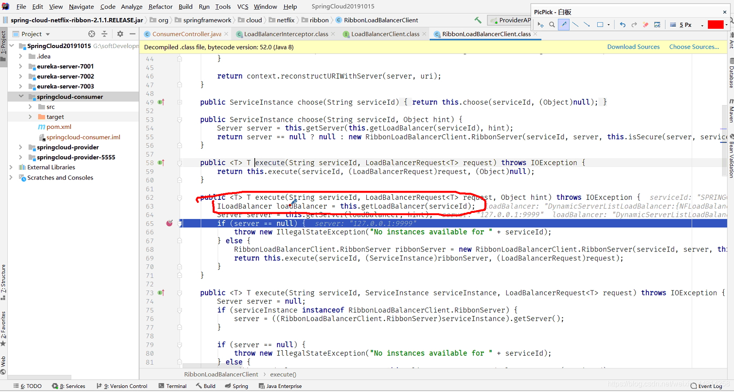Click ribbon breadcrumb in navigation bar
734x392 pixels.
pyautogui.click(x=315, y=20)
